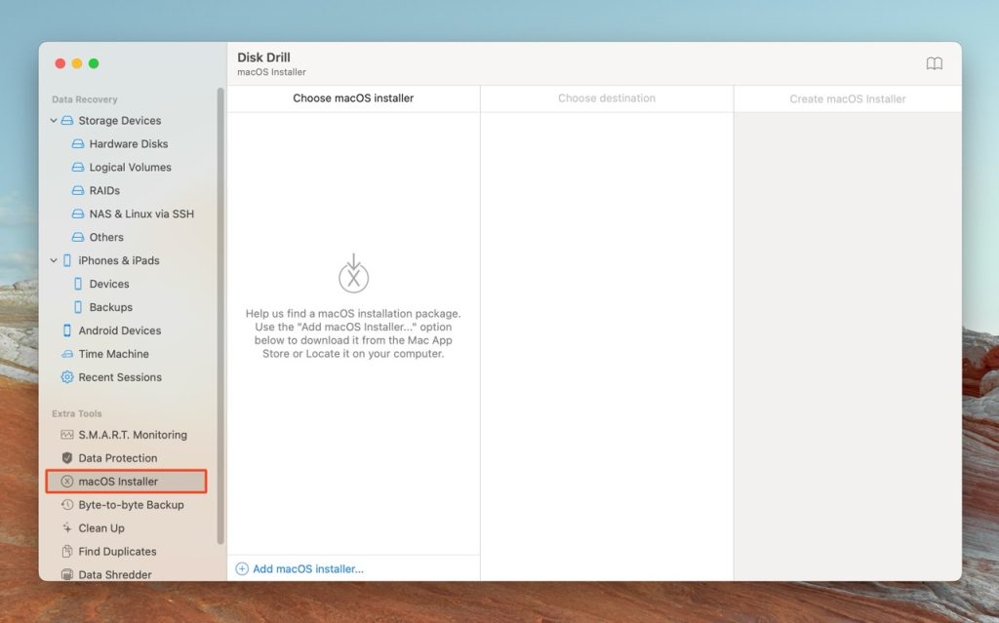This screenshot has height=623, width=999.
Task: Open the Data Protection tool
Action: point(116,458)
